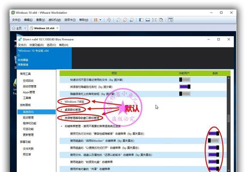Viewport: 246px width, 172px height.
Task: Expand 资源管理器导航窗口图标管理 group
Action: pos(61,118)
